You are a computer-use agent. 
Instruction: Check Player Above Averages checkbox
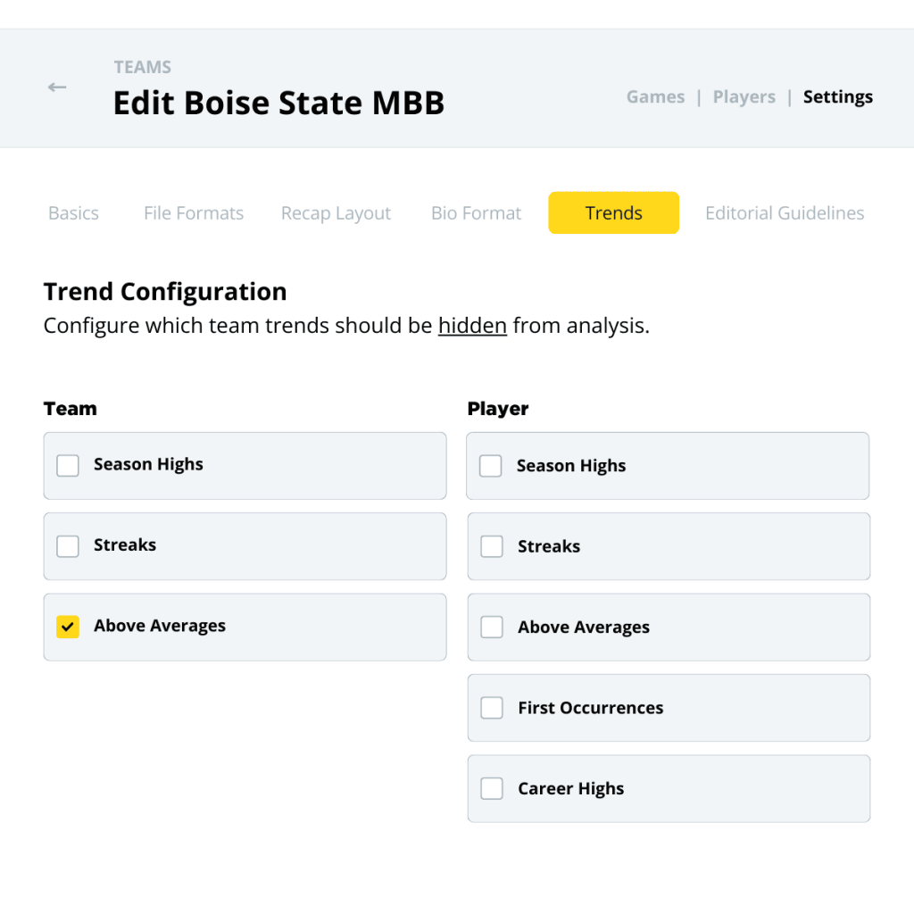click(492, 627)
